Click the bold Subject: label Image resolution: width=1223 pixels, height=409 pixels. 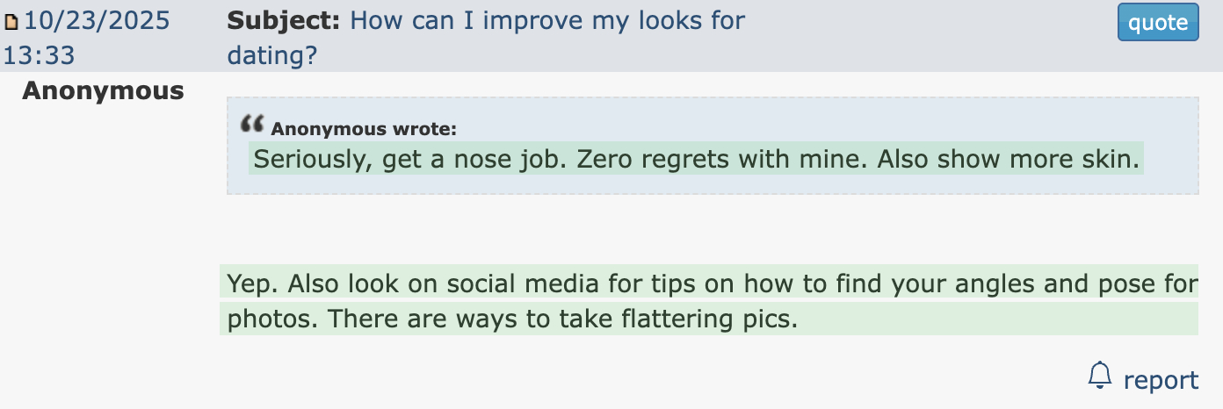point(284,20)
